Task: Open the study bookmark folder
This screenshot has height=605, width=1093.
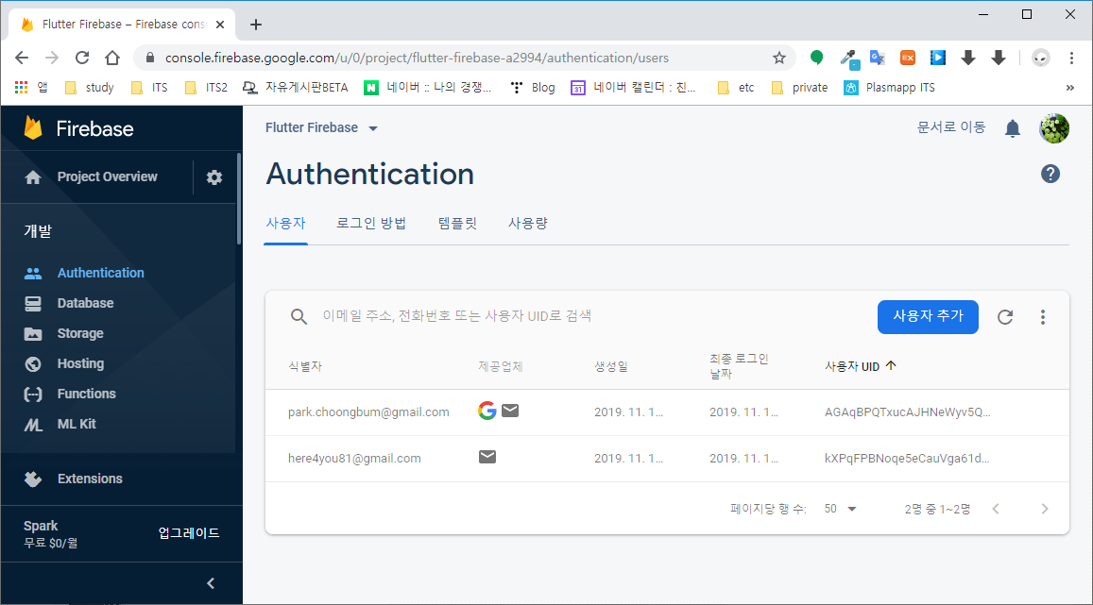Action: [x=89, y=87]
